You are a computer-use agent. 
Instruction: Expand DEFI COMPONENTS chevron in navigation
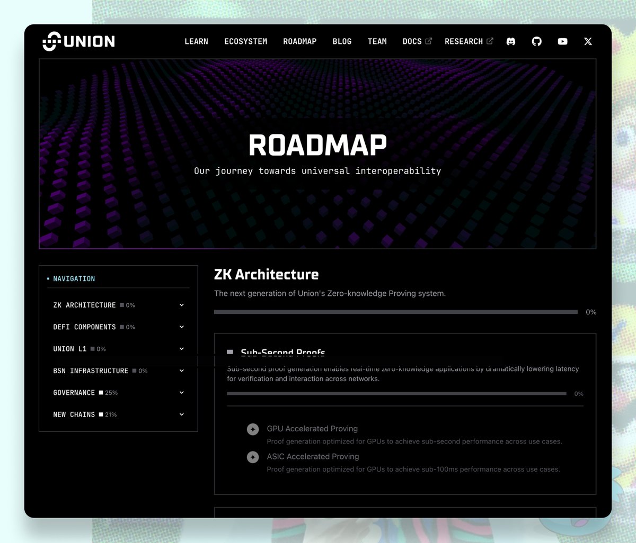tap(182, 327)
